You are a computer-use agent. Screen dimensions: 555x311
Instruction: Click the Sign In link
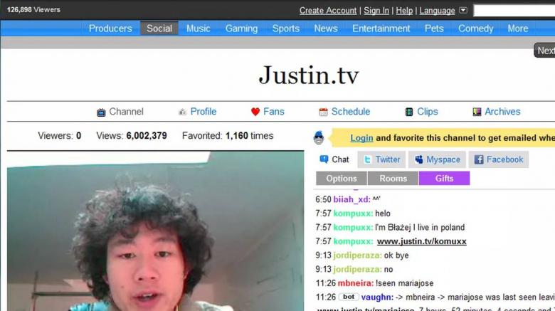[376, 11]
